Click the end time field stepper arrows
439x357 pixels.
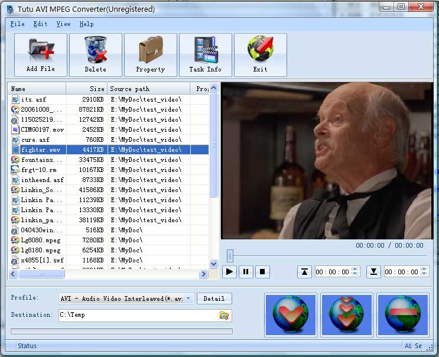click(424, 271)
